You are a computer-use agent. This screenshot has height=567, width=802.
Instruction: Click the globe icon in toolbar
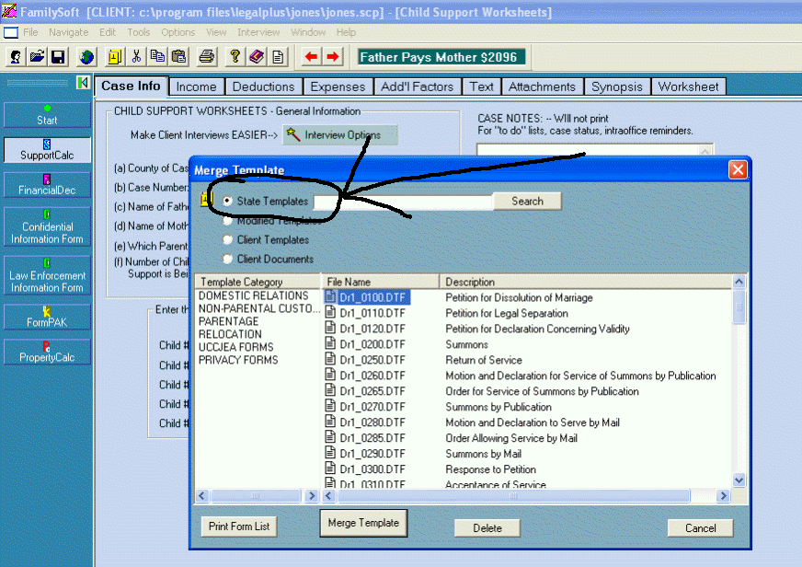86,57
